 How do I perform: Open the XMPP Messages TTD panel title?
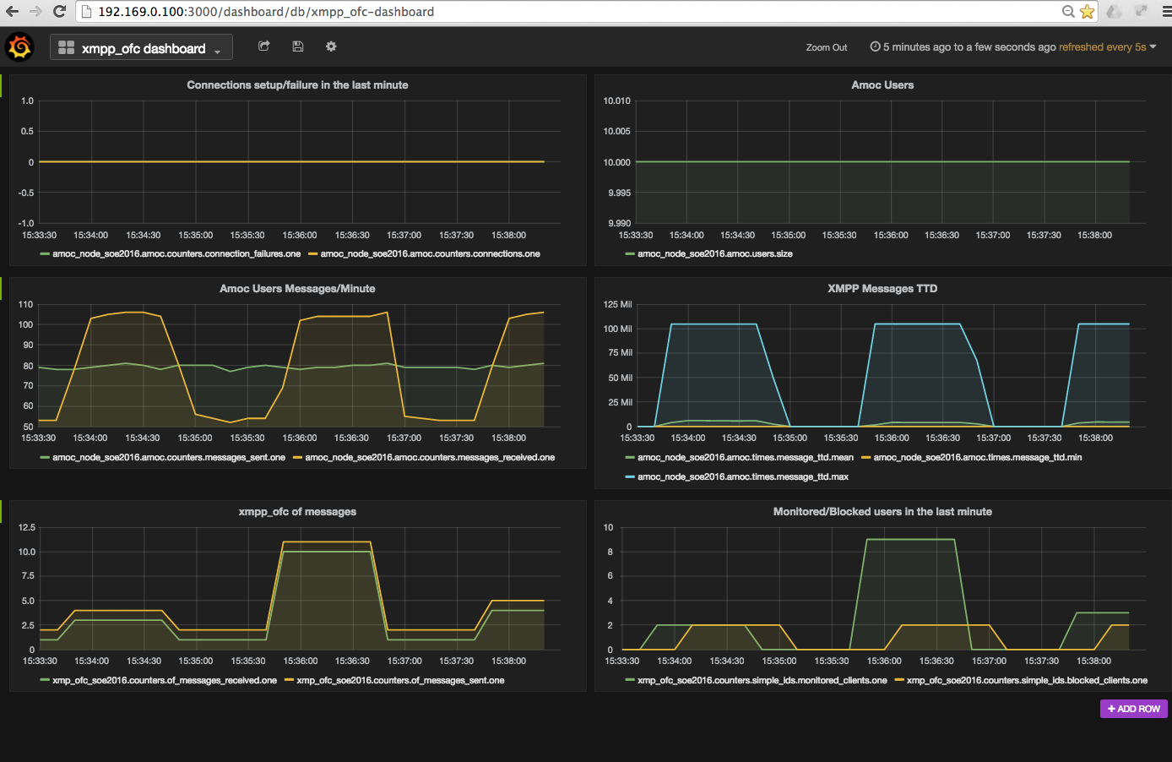(x=882, y=289)
